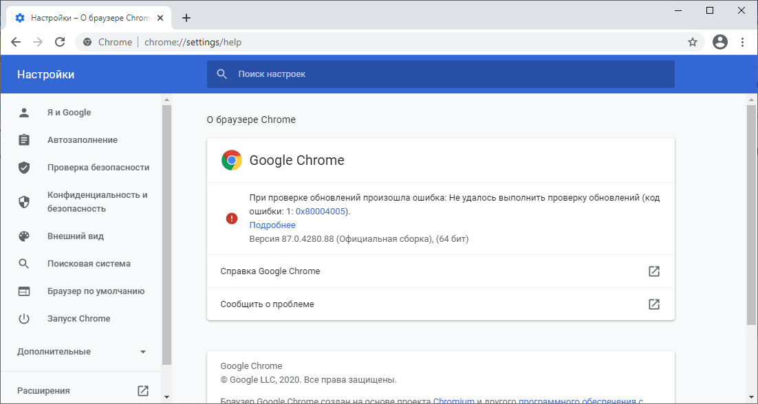Click the external link icon beside Расширения

pyautogui.click(x=143, y=391)
